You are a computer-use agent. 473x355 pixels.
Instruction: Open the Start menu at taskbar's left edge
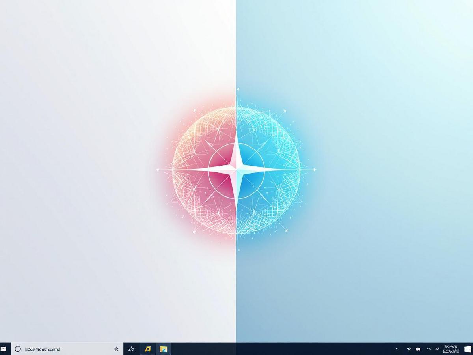[x=4, y=349]
